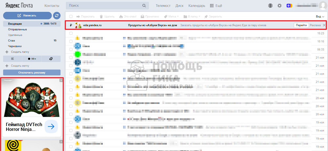Tick the select-all checkbox in mail toolbar
The width and height of the screenshot is (328, 151).
tap(71, 16)
